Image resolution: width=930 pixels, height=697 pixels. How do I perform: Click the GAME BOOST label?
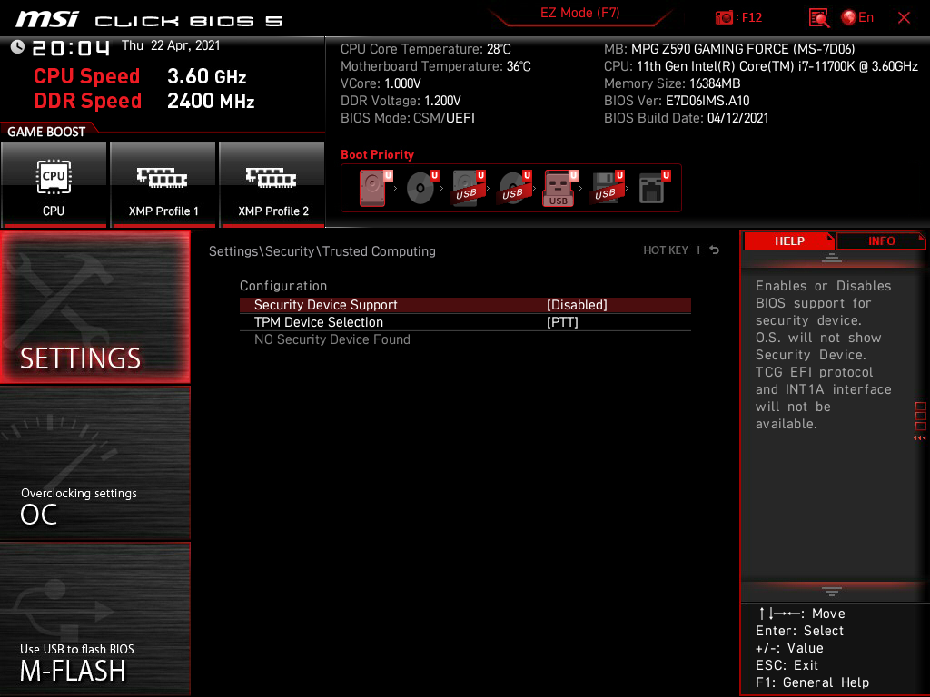coord(46,132)
